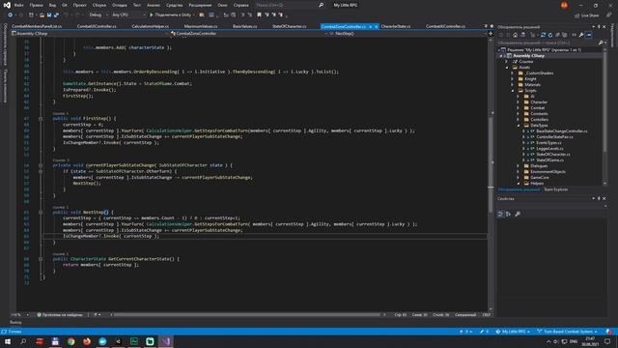The height and width of the screenshot is (348, 618).
Task: Click the split editor icon above scrollbar
Action: 491,34
